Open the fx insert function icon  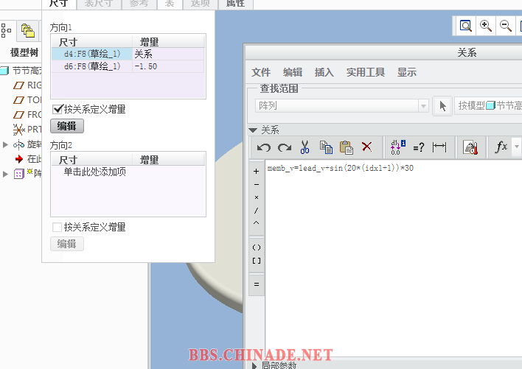point(501,147)
